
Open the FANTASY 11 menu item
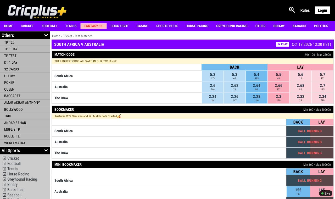click(93, 26)
